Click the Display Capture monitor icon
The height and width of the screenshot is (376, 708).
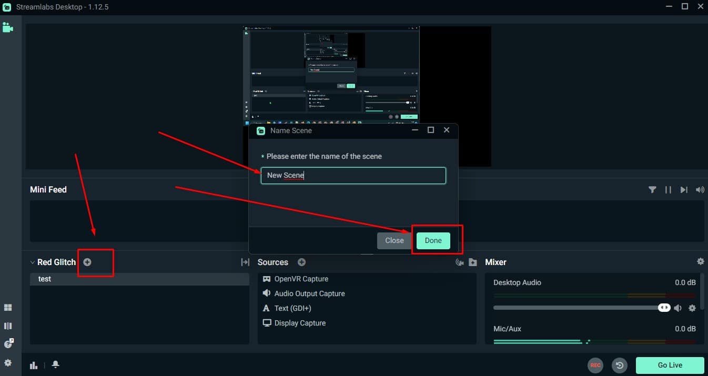click(267, 323)
